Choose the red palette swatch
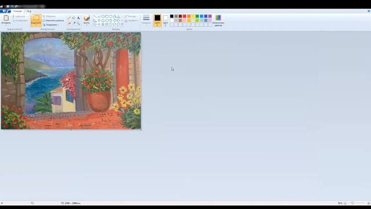Image resolution: width=371 pixels, height=209 pixels. click(x=184, y=16)
